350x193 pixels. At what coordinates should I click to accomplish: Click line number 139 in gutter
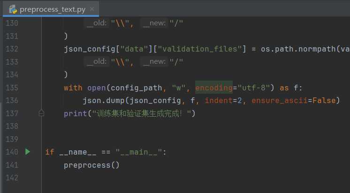[x=12, y=139]
